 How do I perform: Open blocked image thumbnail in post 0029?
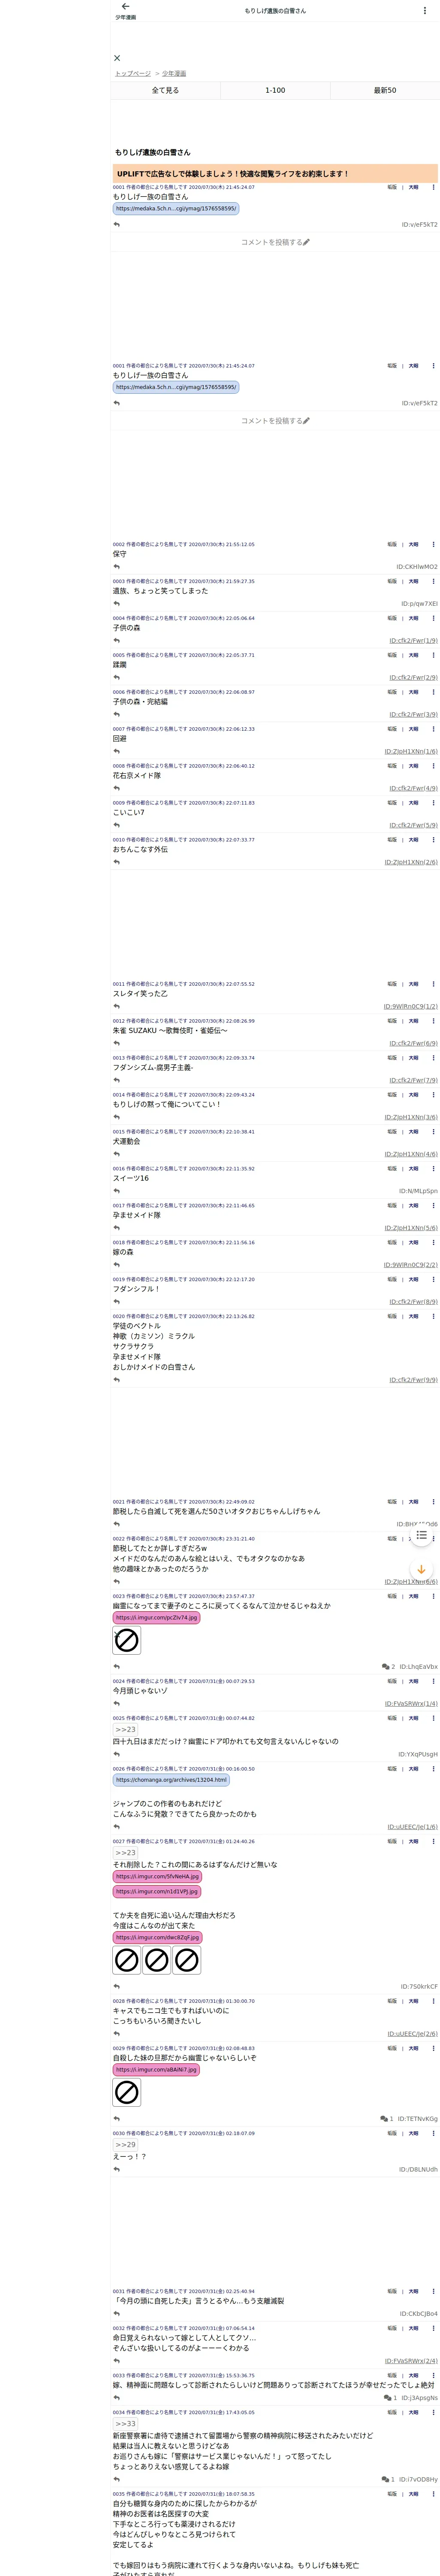coord(127,2092)
